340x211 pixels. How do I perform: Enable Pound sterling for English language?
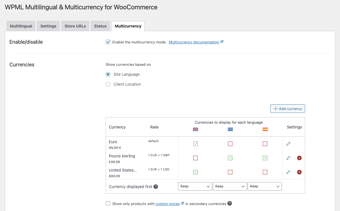click(195, 158)
